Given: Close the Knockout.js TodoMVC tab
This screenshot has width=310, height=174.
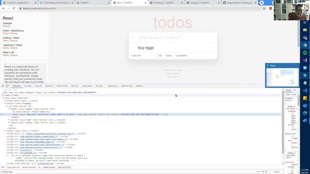Looking at the screenshot, I should [182, 3].
